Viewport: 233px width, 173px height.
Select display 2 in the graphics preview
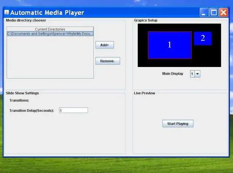point(203,38)
